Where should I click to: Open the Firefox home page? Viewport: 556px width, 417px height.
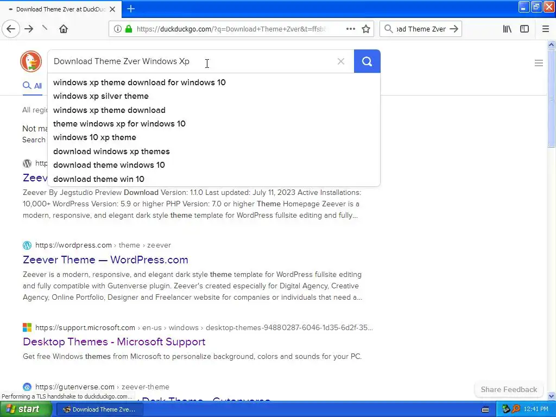(64, 29)
